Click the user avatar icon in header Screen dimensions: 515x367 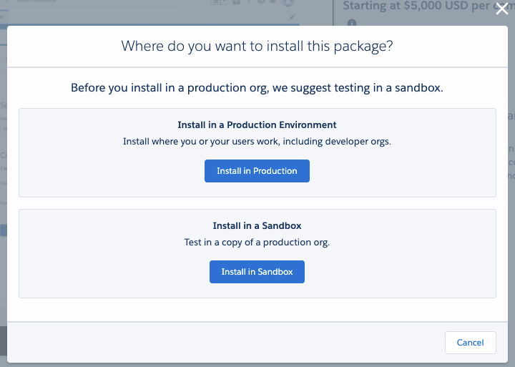click(288, 2)
